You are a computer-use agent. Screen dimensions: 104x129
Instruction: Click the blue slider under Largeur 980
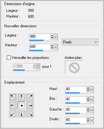37,40
